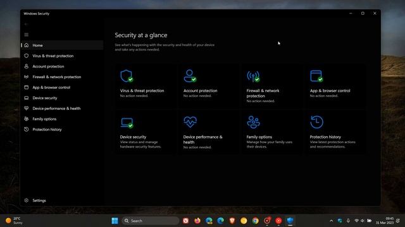This screenshot has height=227, width=405.
Task: Open Device performance & health tile title
Action: (202, 139)
